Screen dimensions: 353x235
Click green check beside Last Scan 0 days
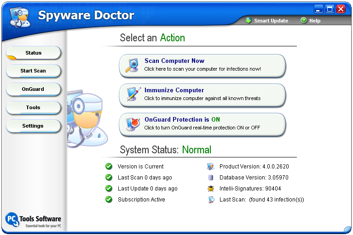[109, 177]
